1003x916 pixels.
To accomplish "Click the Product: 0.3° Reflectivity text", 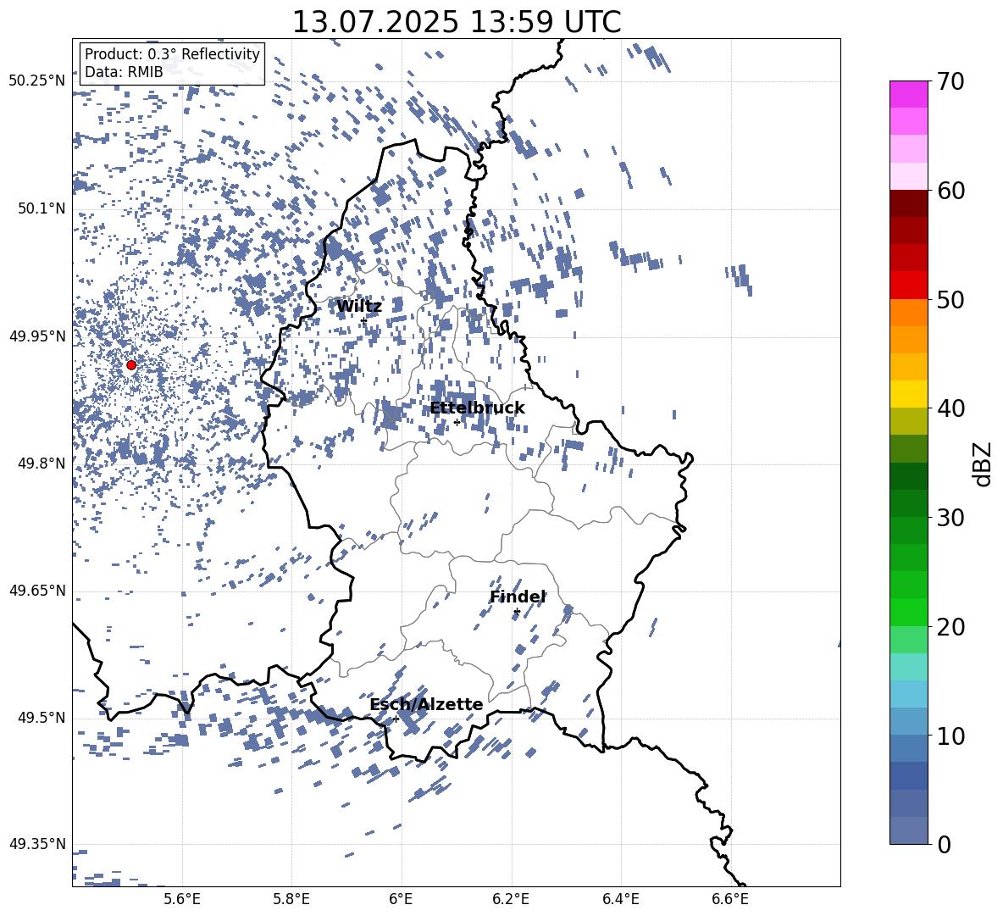I will click(172, 54).
